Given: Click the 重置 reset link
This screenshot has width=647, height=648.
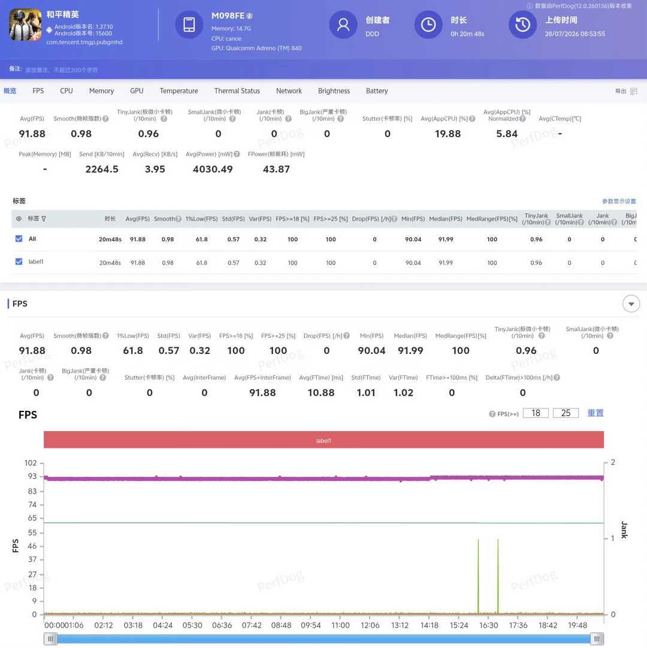Looking at the screenshot, I should (x=595, y=413).
